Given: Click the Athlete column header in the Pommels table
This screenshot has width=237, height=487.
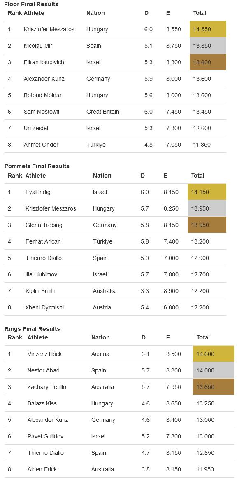Looking at the screenshot, I should tap(36, 176).
